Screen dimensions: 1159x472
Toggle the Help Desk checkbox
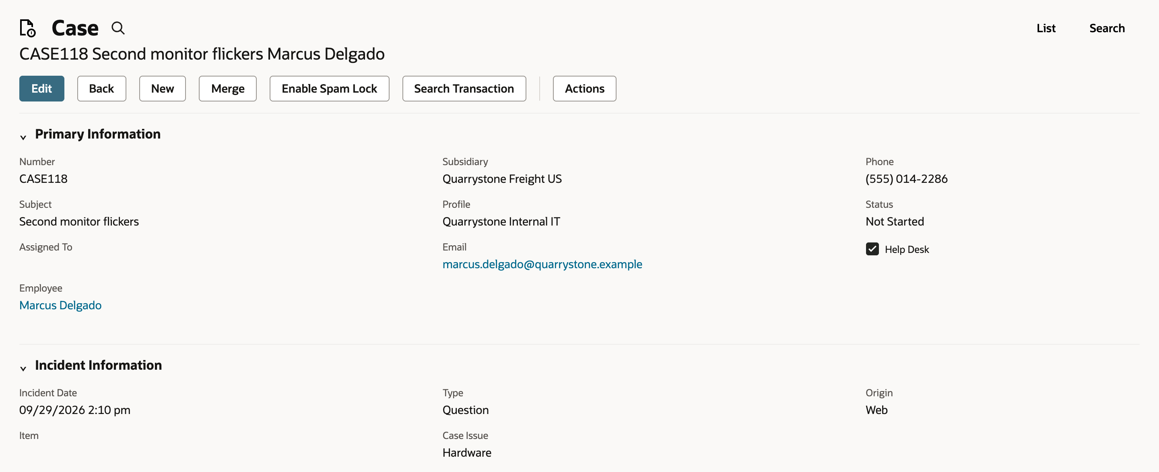click(x=872, y=249)
